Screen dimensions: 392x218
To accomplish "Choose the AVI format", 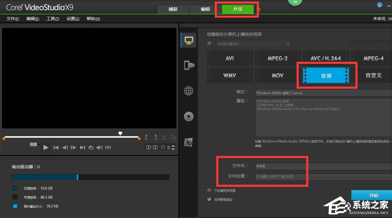I will [229, 58].
